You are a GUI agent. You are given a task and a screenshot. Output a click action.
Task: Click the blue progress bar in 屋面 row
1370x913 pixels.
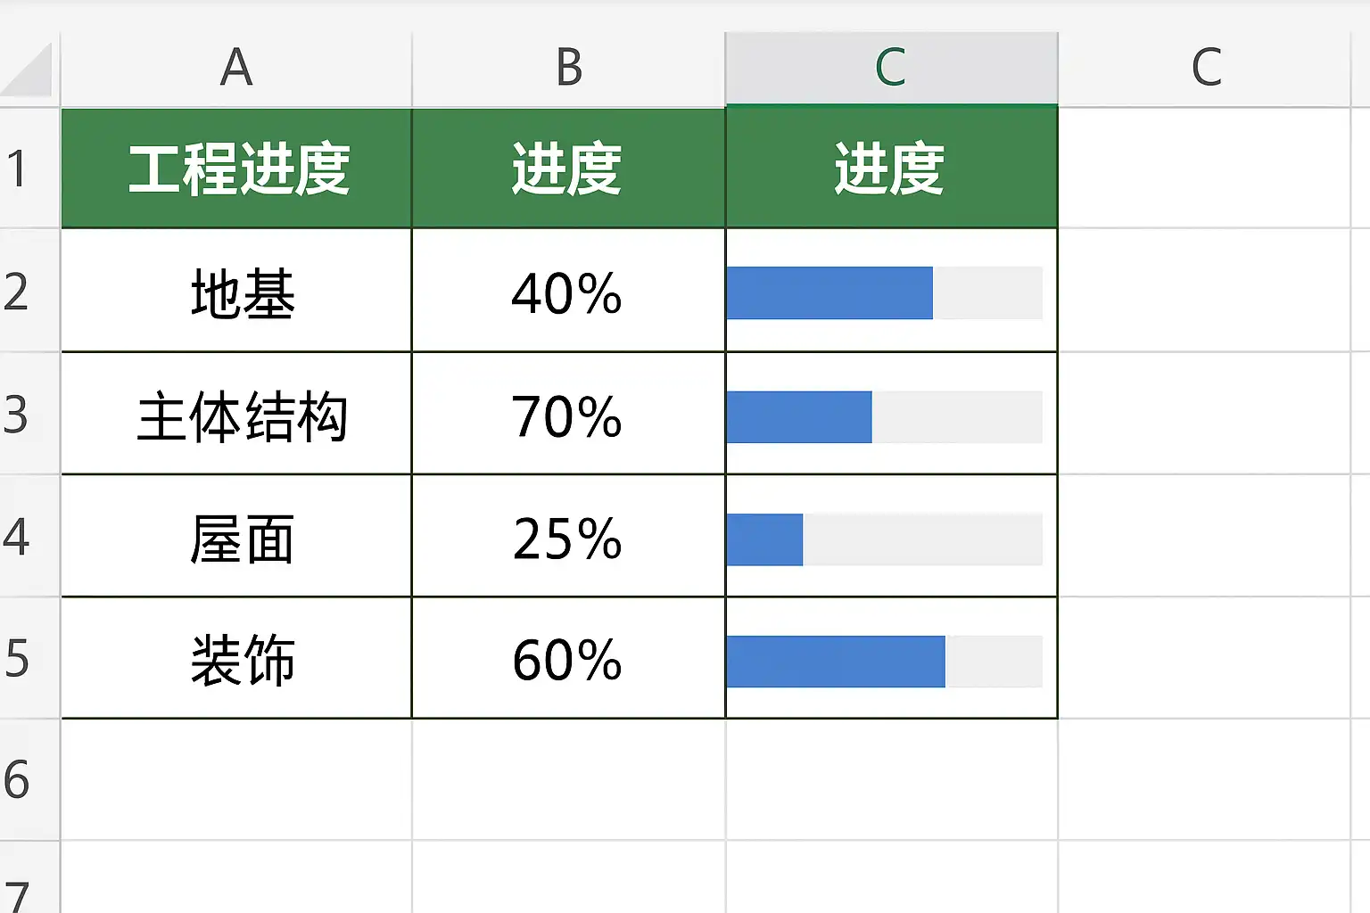point(765,539)
